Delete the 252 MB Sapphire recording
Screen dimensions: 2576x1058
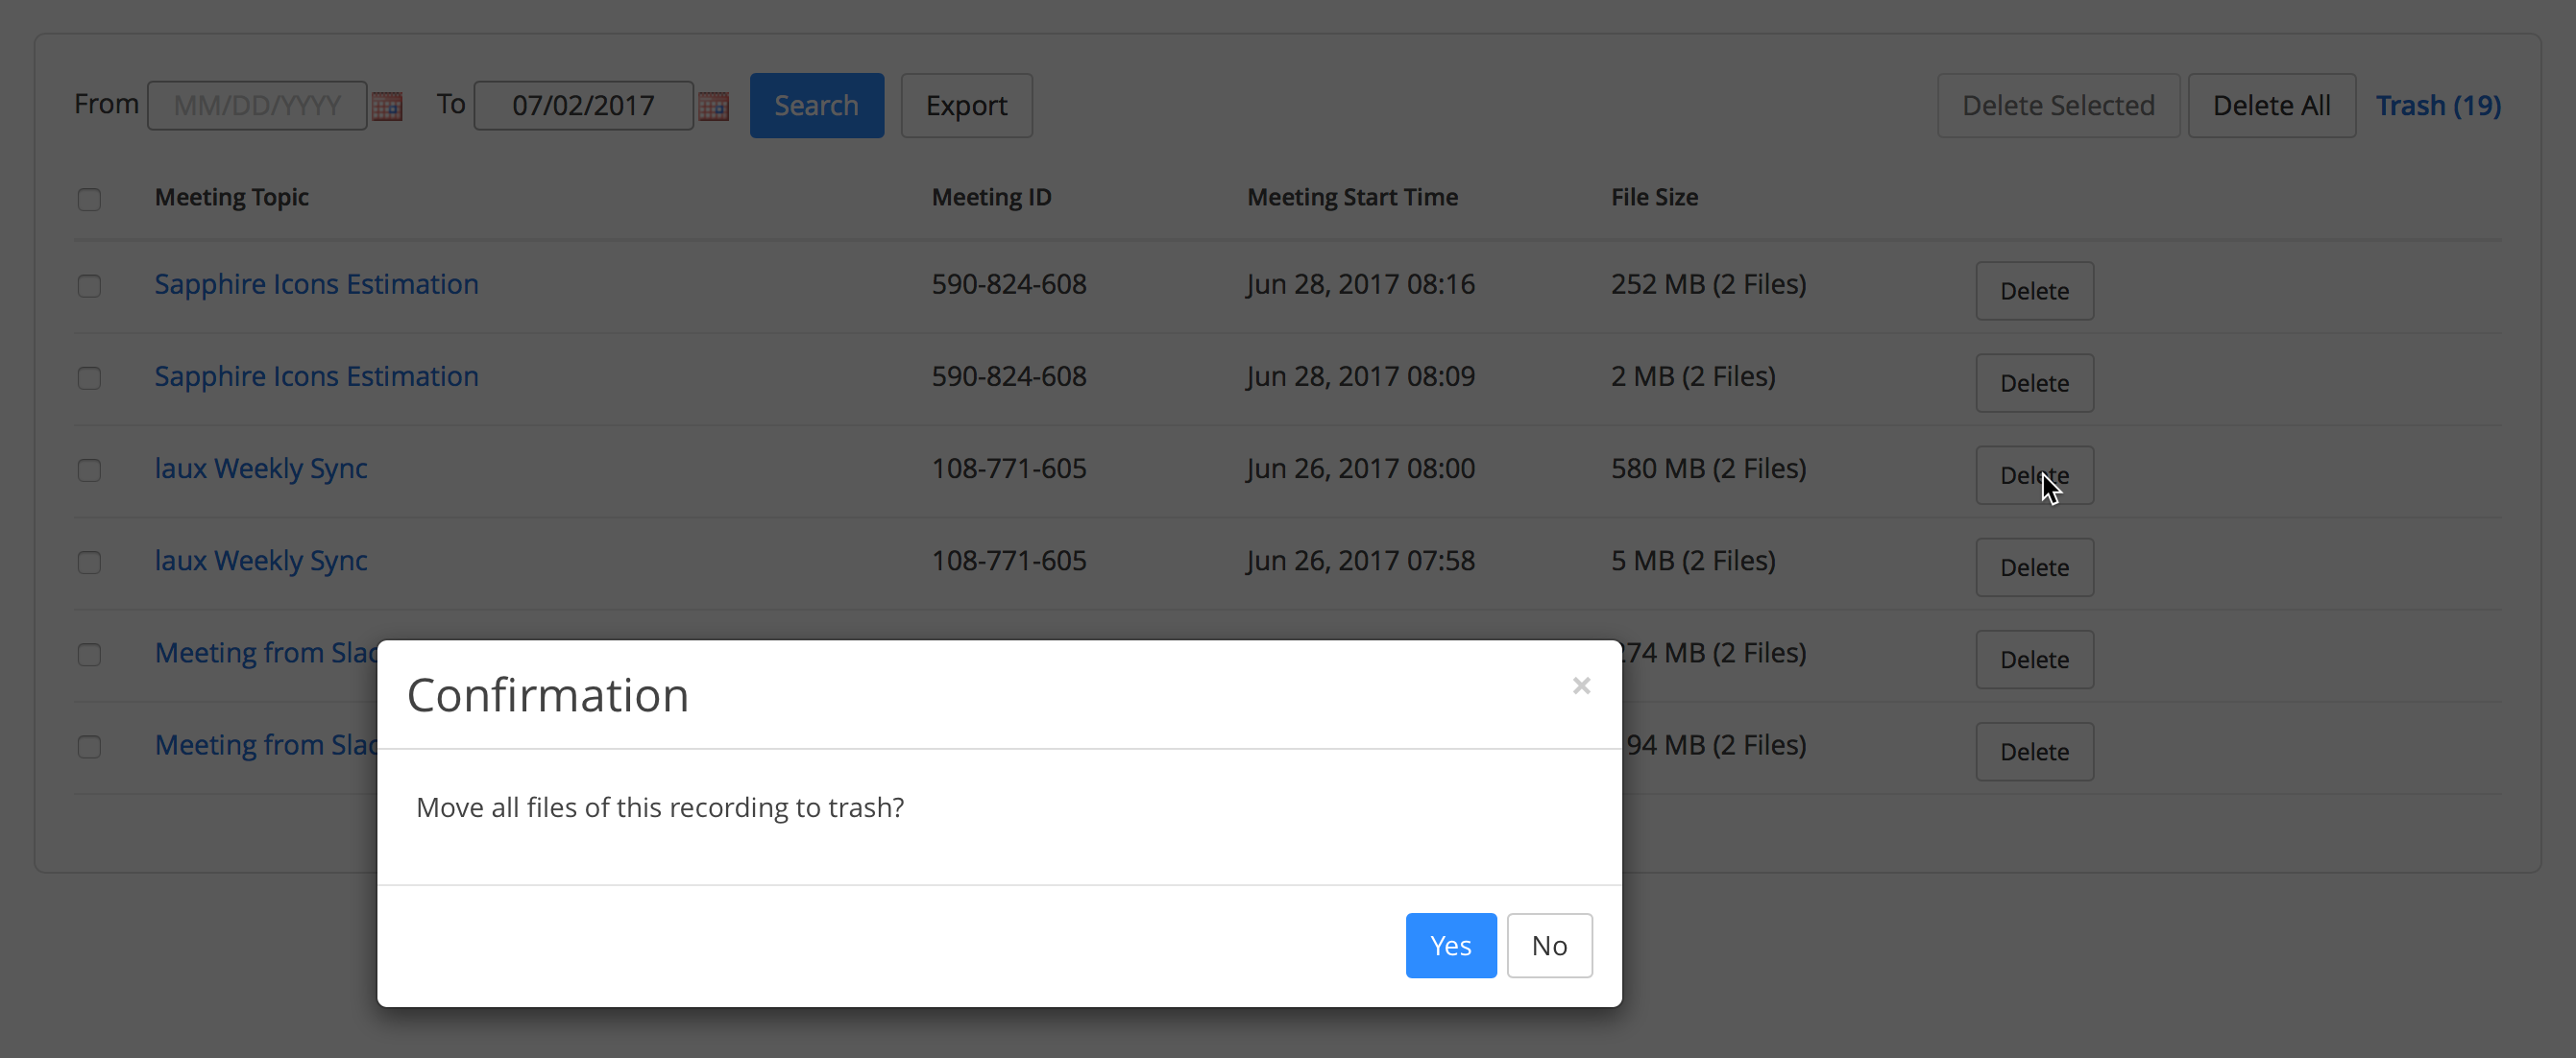(2033, 291)
